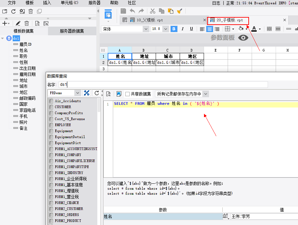Click the cut (scissors) toolbar icon
The image size is (298, 225).
(x=153, y=11)
